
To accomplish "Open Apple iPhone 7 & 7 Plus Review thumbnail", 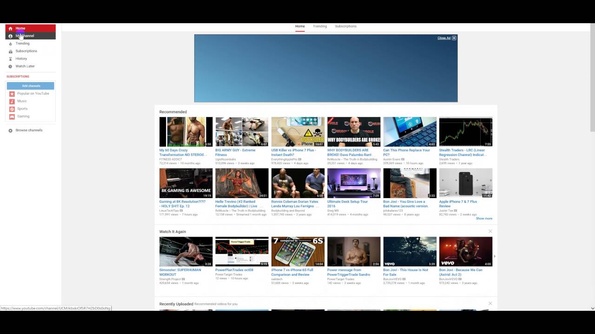I will click(466, 183).
